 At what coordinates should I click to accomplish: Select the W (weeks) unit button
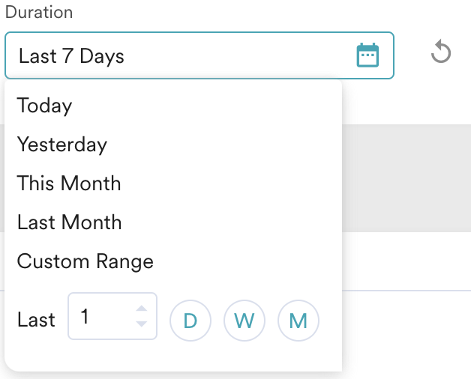[244, 321]
